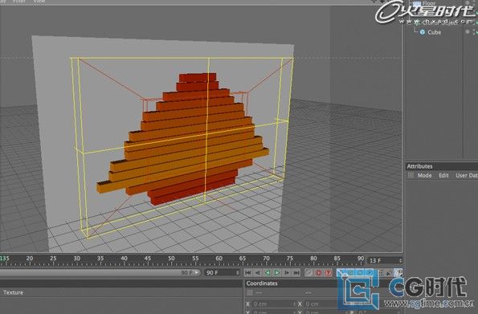Step back one frame in the timeline
The image size is (478, 314).
coord(258,272)
